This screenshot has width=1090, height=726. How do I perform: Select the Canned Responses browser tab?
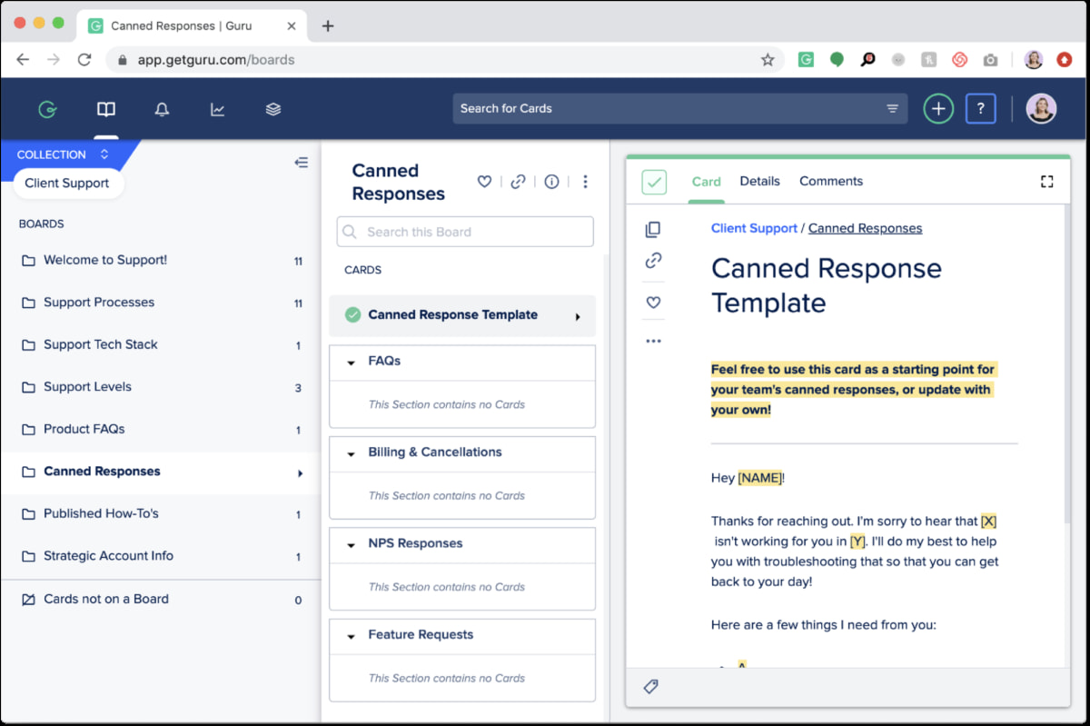(193, 25)
